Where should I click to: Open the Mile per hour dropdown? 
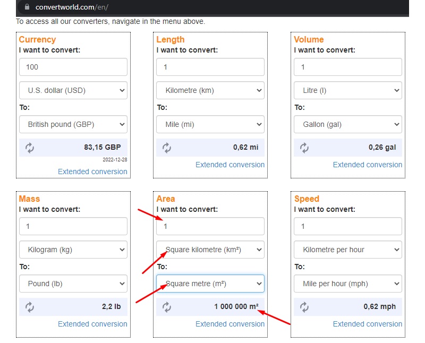coord(347,284)
